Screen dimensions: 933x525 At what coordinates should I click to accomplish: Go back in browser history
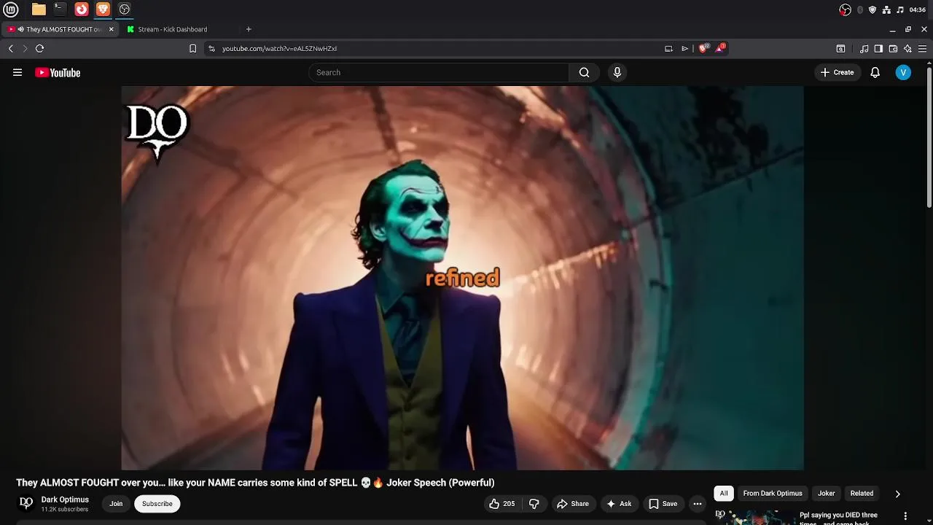click(10, 49)
